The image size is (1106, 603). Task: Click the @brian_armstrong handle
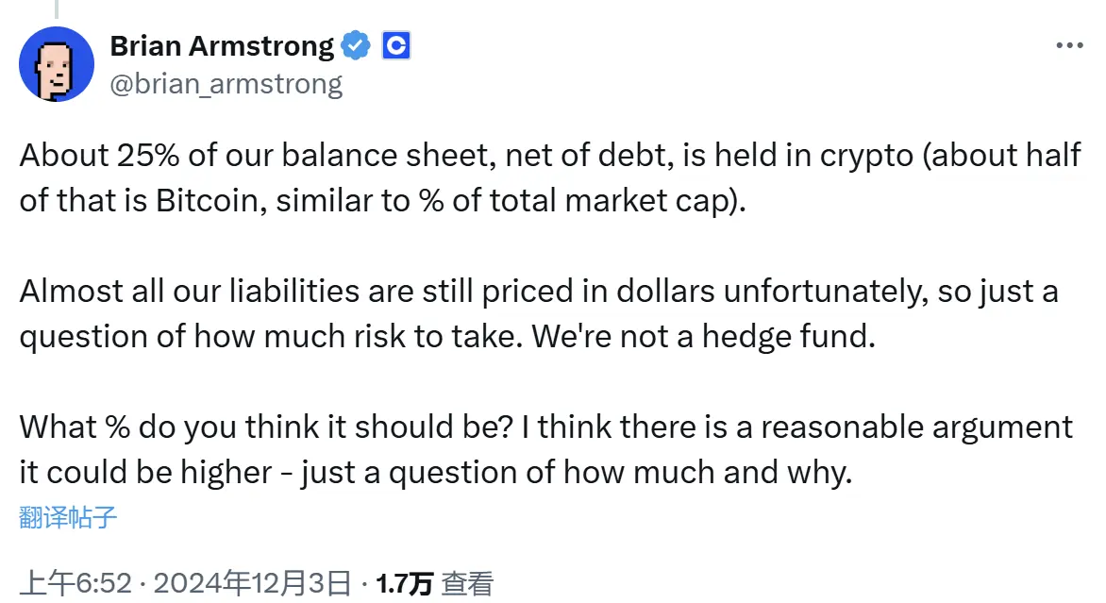coord(227,83)
